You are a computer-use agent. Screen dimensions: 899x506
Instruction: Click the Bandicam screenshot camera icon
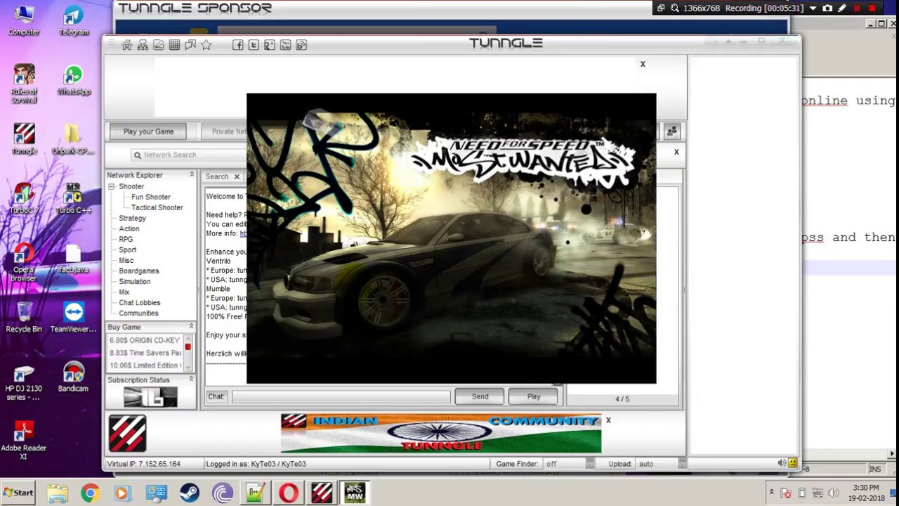click(x=827, y=8)
